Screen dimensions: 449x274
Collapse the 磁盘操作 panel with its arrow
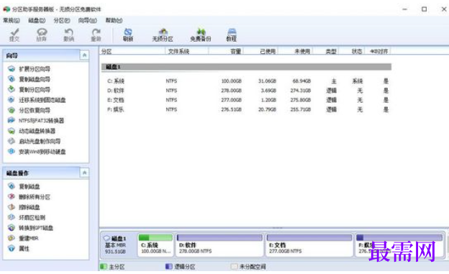pyautogui.click(x=84, y=173)
